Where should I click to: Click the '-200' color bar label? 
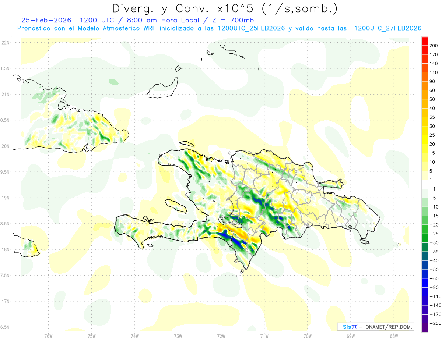tap(435, 323)
